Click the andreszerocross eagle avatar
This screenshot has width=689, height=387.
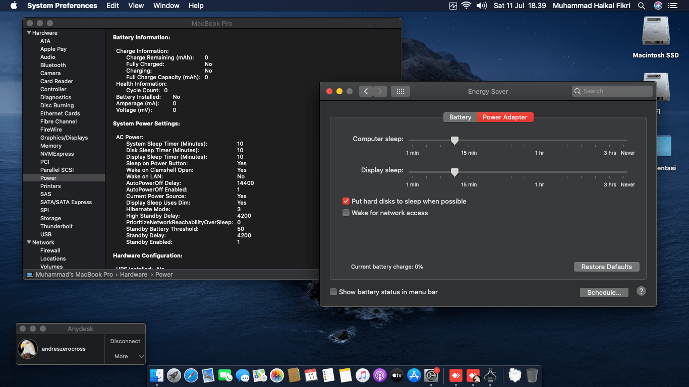pos(28,349)
